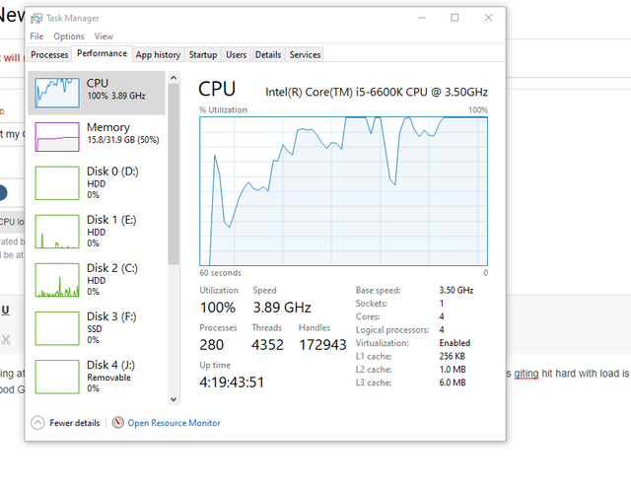Click the '4:19:43:51' up time value
This screenshot has height=486, width=631.
pyautogui.click(x=232, y=382)
